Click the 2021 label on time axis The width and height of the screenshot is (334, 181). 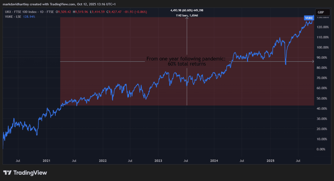[46, 161]
